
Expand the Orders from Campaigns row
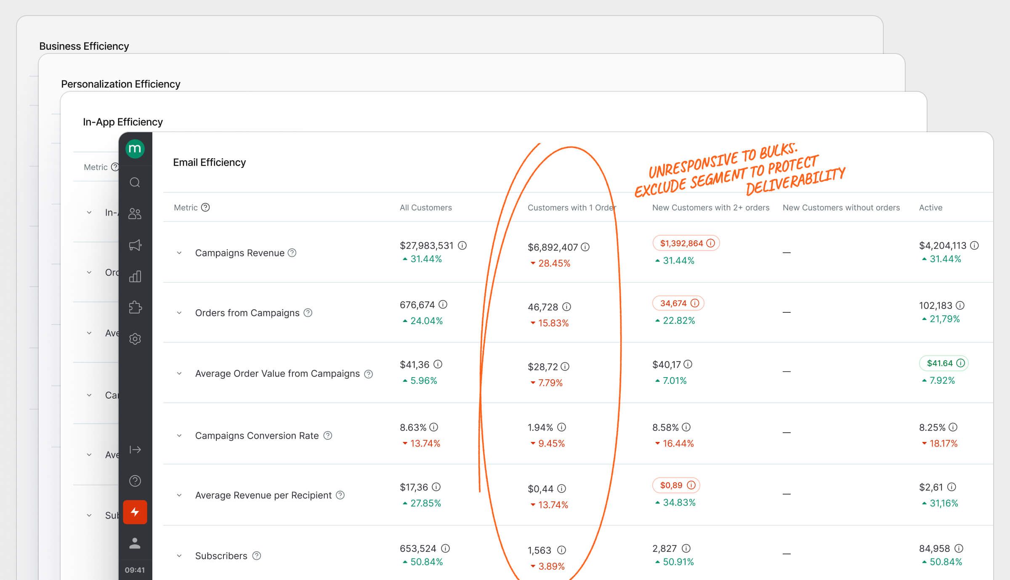point(179,313)
